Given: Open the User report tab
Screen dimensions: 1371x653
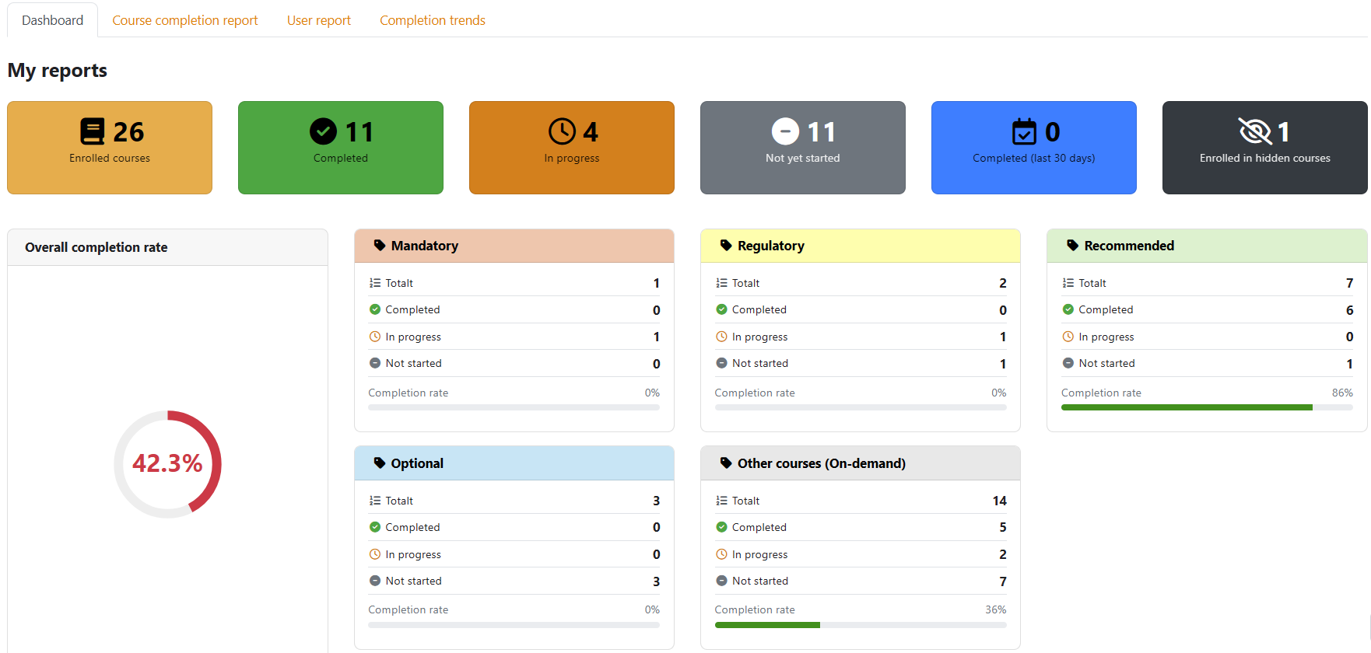Looking at the screenshot, I should point(319,20).
